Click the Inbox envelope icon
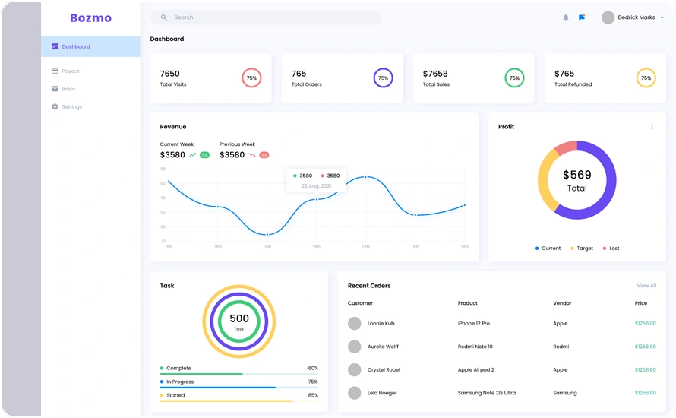 pos(55,89)
